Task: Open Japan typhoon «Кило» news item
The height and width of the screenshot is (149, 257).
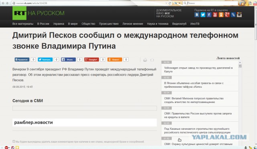Action: (194, 85)
